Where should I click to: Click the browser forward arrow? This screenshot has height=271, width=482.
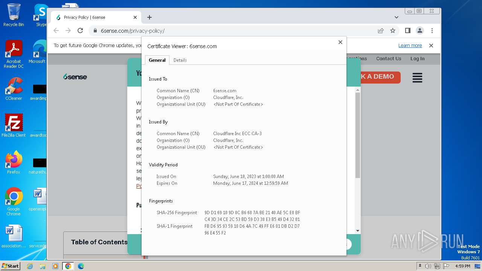pos(68,30)
